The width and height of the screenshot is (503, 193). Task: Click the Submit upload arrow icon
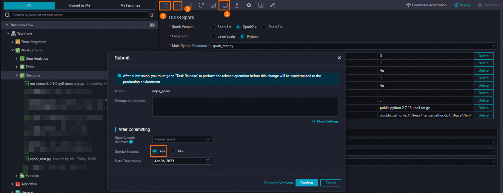177,5
